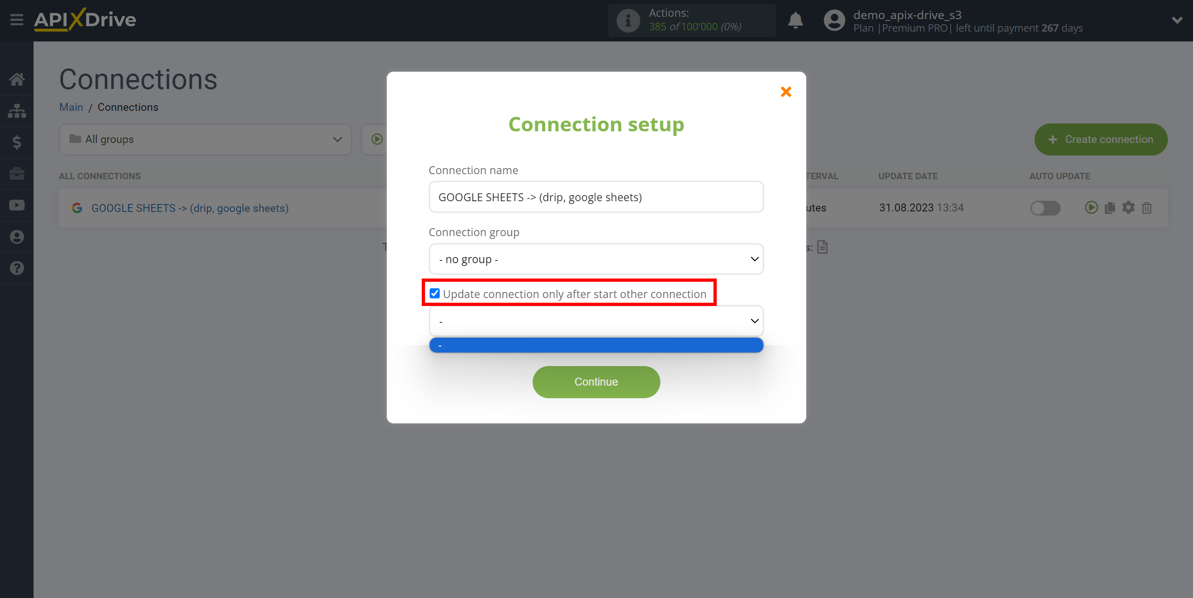Check the connection group dropdown selector

point(596,258)
